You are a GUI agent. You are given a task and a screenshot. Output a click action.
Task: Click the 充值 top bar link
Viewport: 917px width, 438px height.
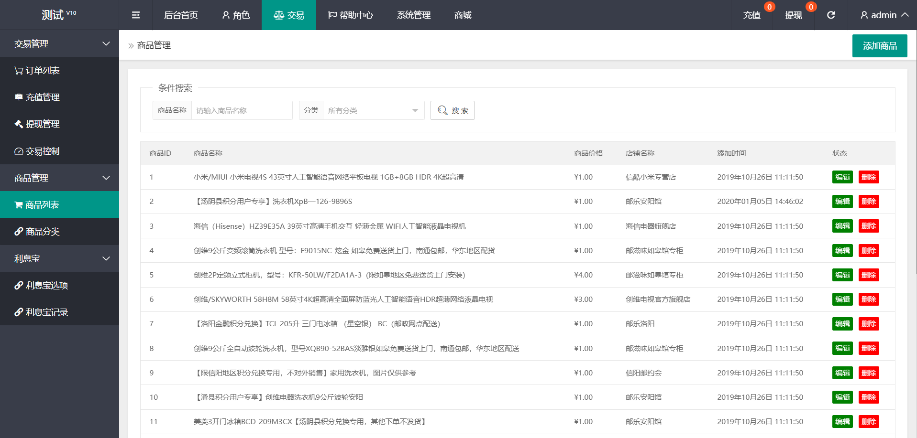[x=752, y=15]
